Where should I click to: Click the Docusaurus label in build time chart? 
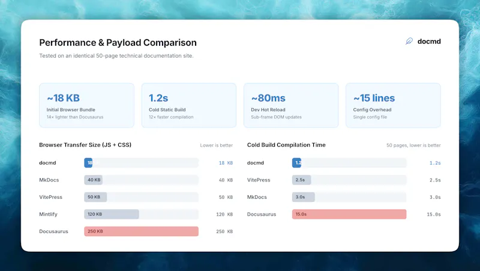(x=262, y=215)
